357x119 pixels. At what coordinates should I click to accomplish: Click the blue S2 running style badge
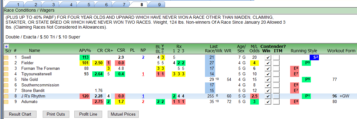click(x=314, y=58)
